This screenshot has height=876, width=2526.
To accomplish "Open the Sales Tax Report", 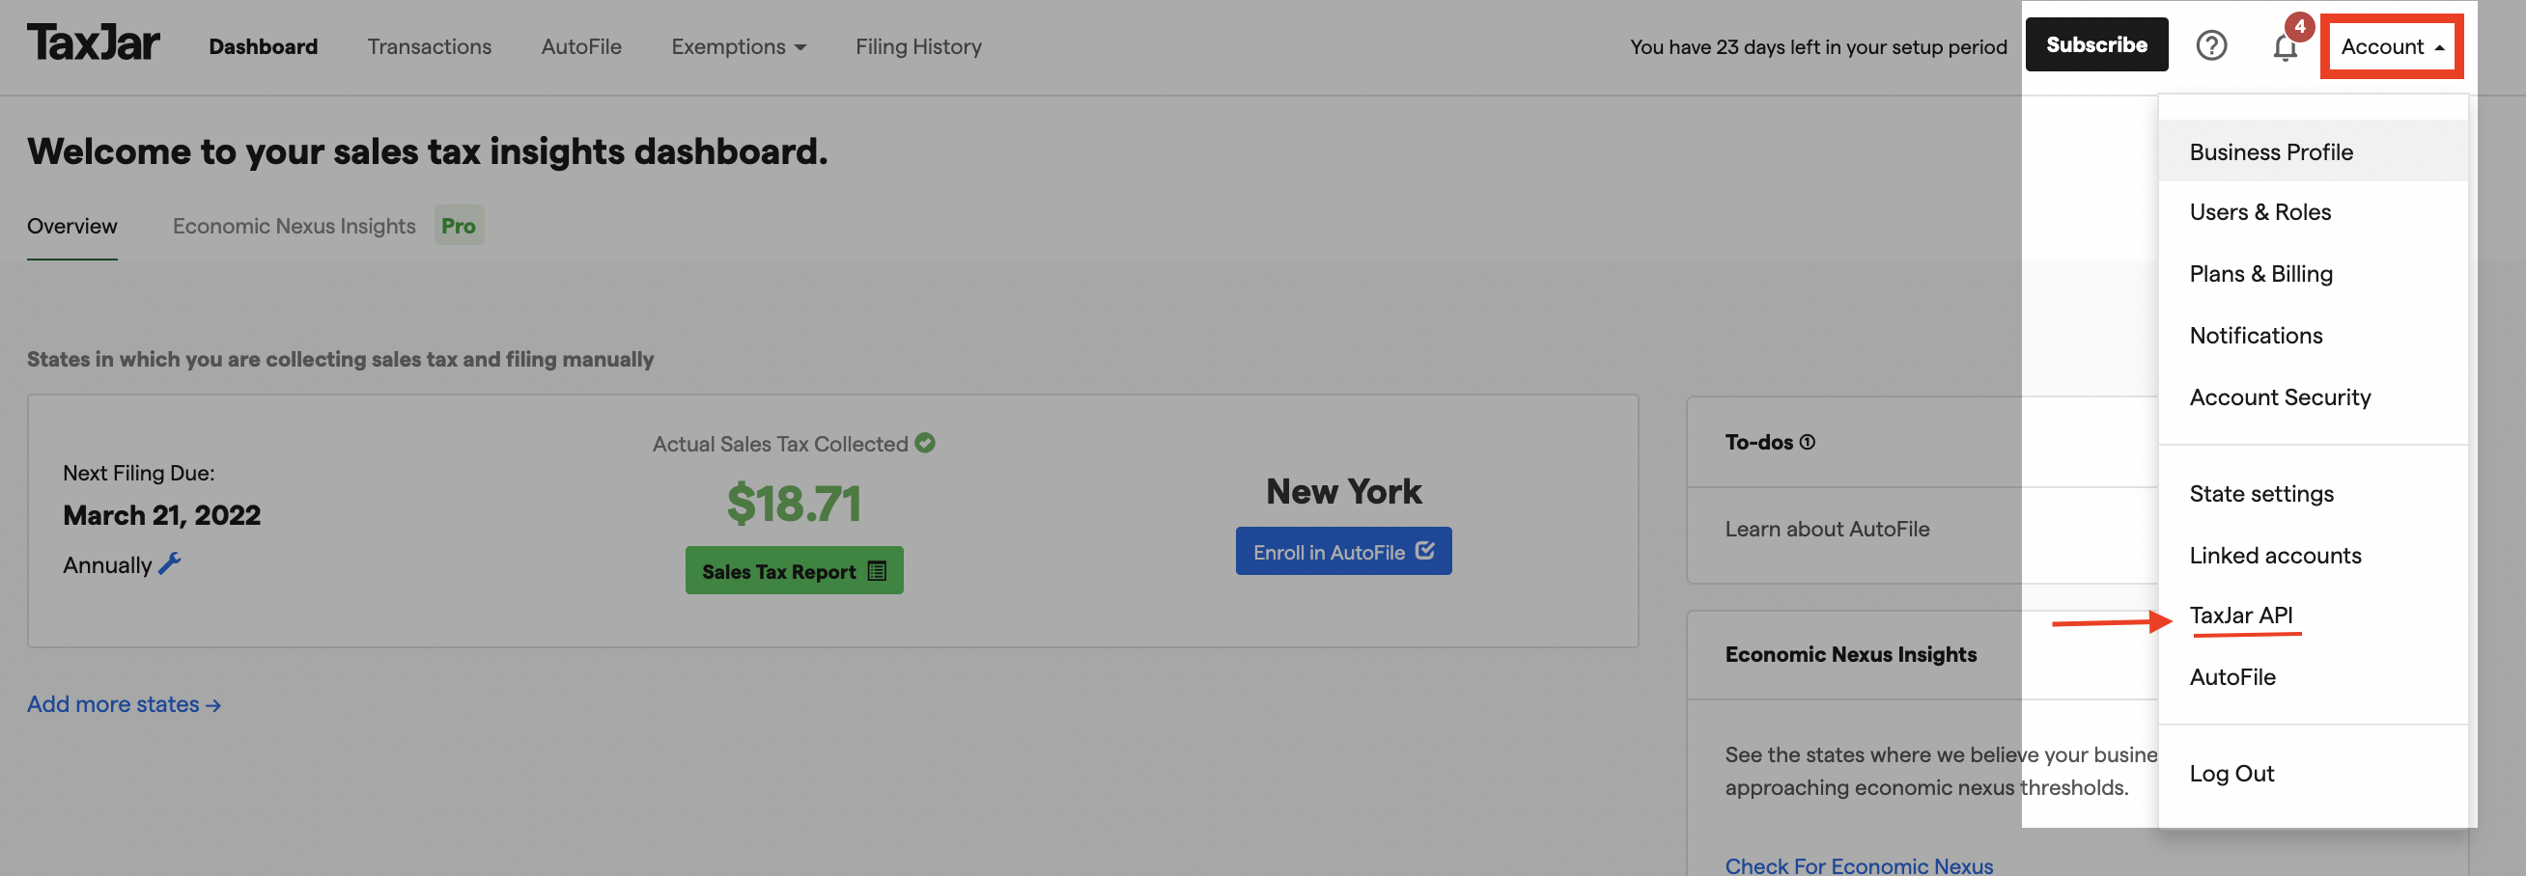I will [x=794, y=570].
